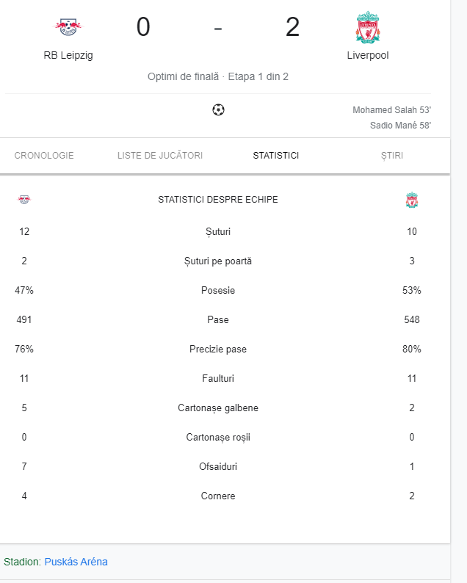Click the Liverpool crest in header
Screen dimensions: 467x583
click(367, 27)
